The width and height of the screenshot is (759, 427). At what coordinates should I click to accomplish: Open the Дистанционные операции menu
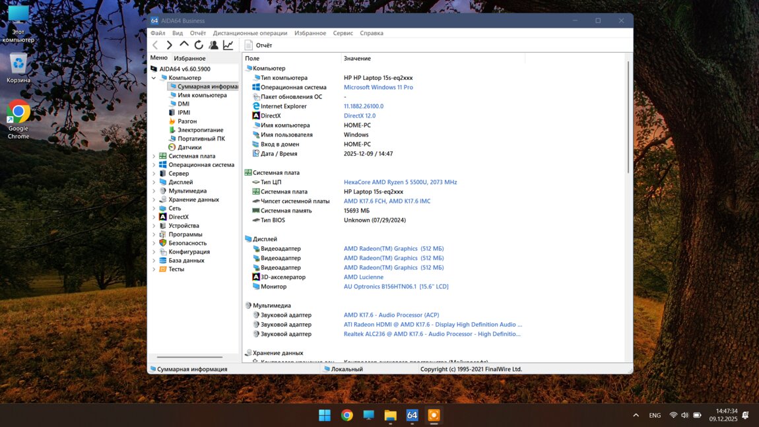click(249, 33)
